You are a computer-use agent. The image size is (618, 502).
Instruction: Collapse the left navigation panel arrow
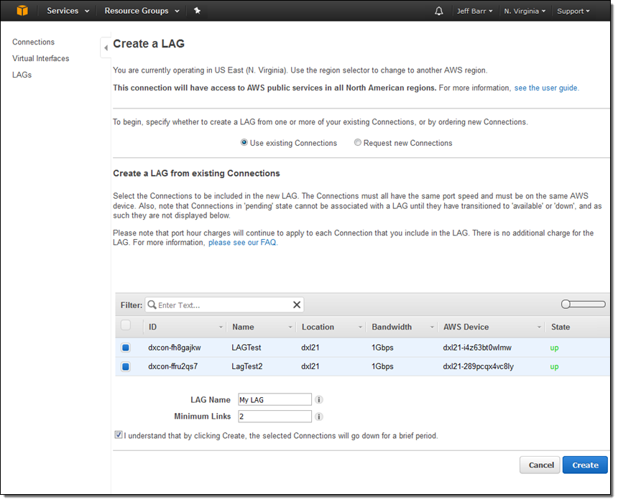point(106,47)
